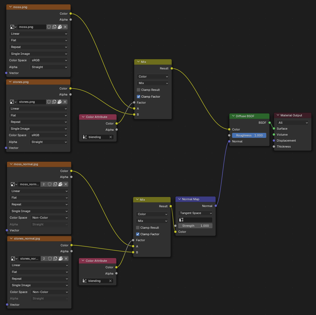The image size is (316, 315).
Task: Open Mix blend mode dropdown on upper Mix node
Action: 153,83
